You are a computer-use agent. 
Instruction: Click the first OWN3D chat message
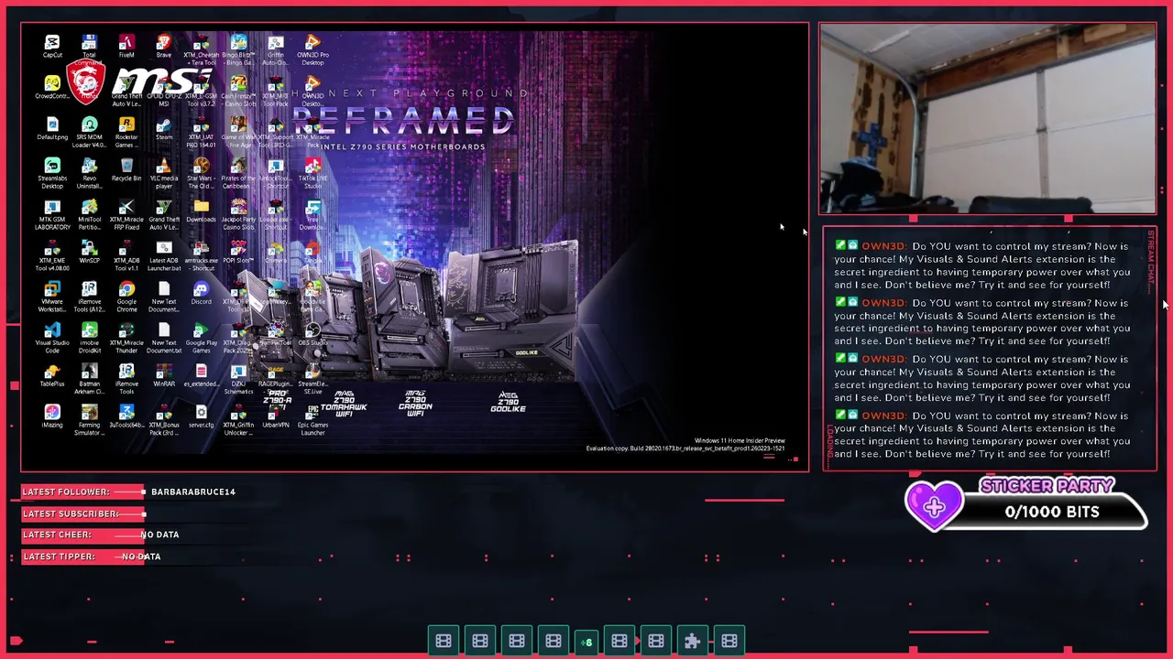[981, 265]
